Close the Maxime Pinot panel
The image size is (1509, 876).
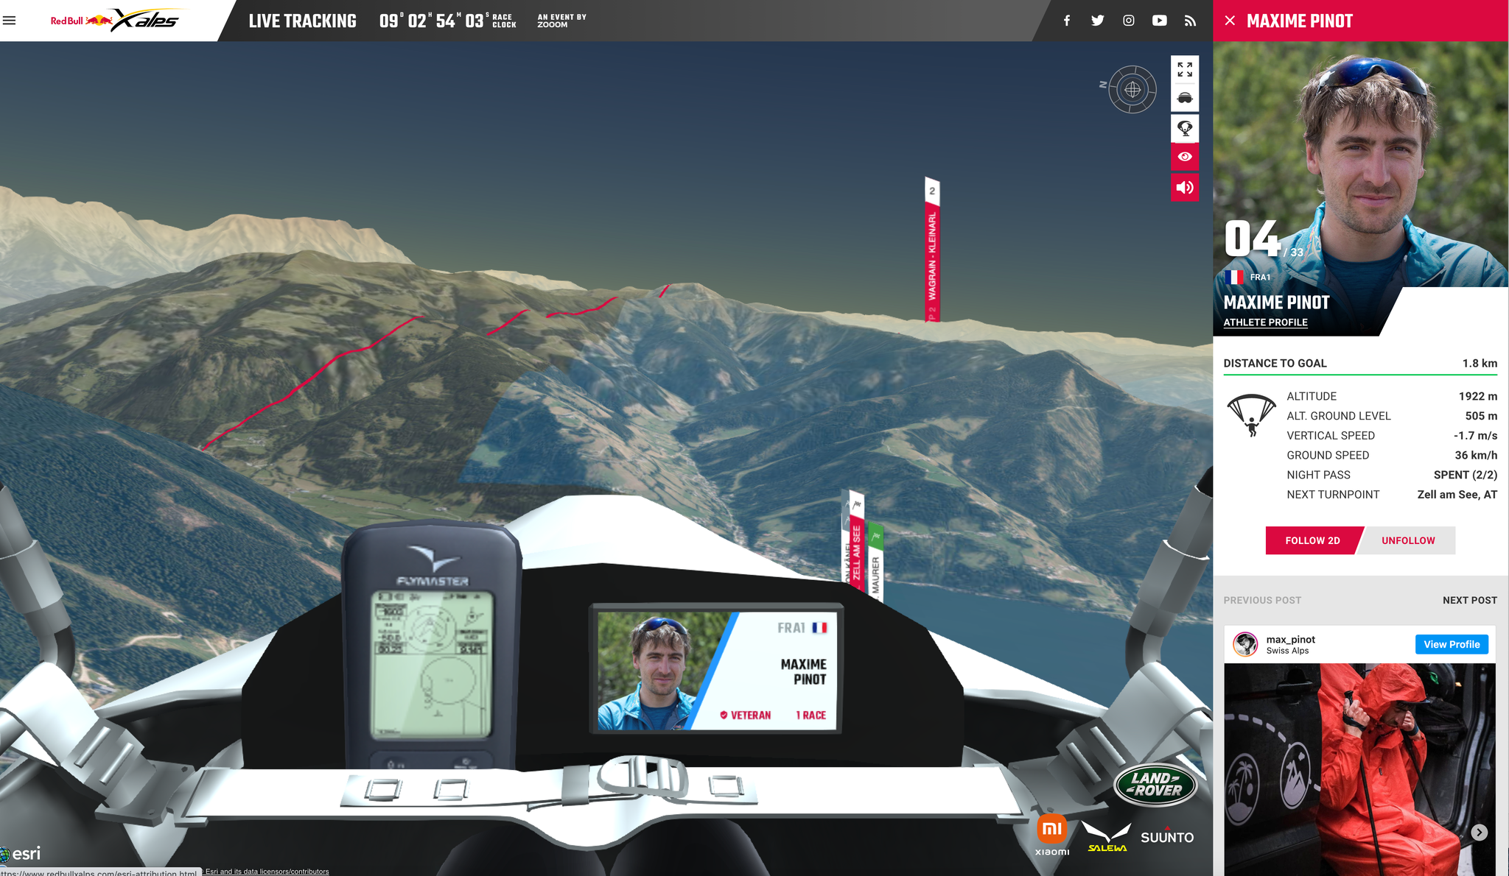[x=1230, y=21]
